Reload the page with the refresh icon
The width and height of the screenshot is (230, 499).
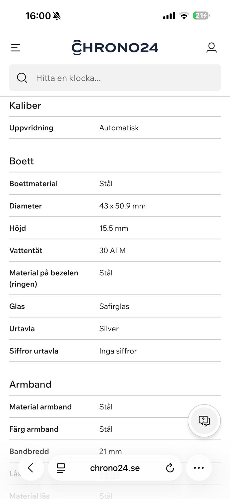(170, 468)
